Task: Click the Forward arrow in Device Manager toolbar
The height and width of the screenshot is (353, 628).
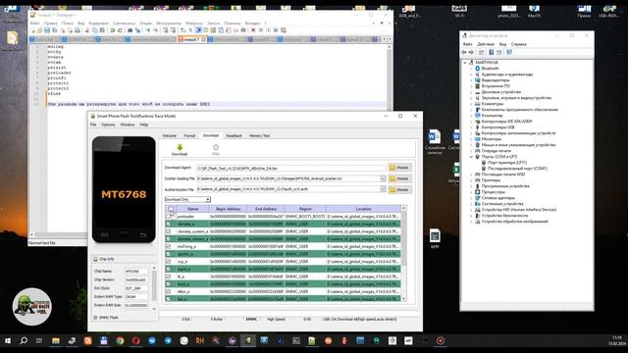Action: 471,52
